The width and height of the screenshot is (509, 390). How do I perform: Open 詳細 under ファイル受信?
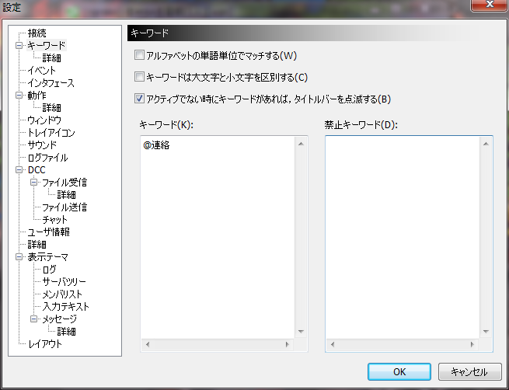pos(66,195)
